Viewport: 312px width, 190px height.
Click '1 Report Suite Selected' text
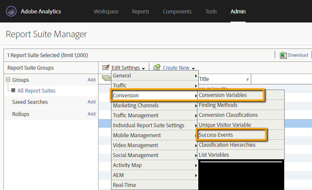(x=47, y=55)
